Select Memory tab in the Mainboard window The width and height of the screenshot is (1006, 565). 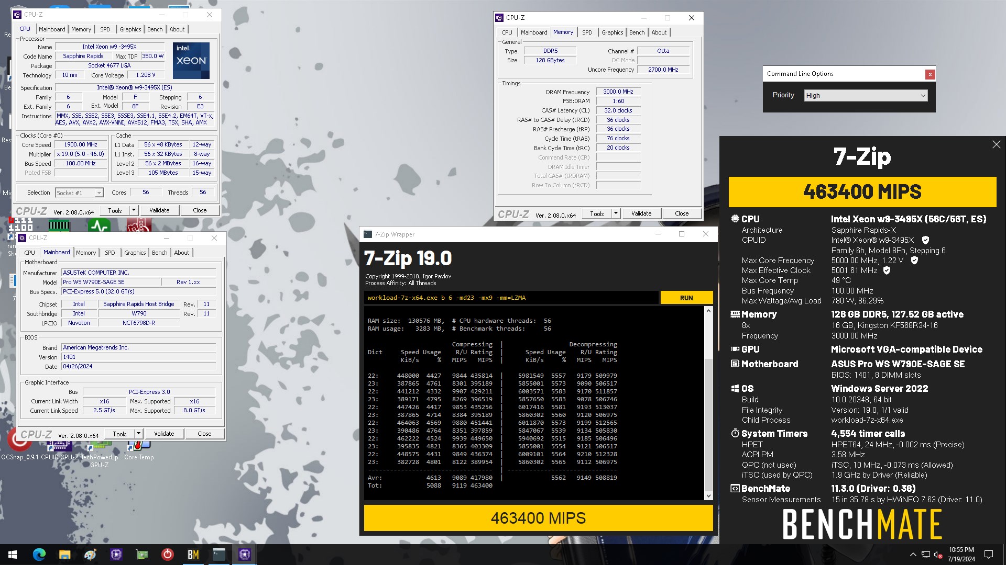pyautogui.click(x=86, y=253)
